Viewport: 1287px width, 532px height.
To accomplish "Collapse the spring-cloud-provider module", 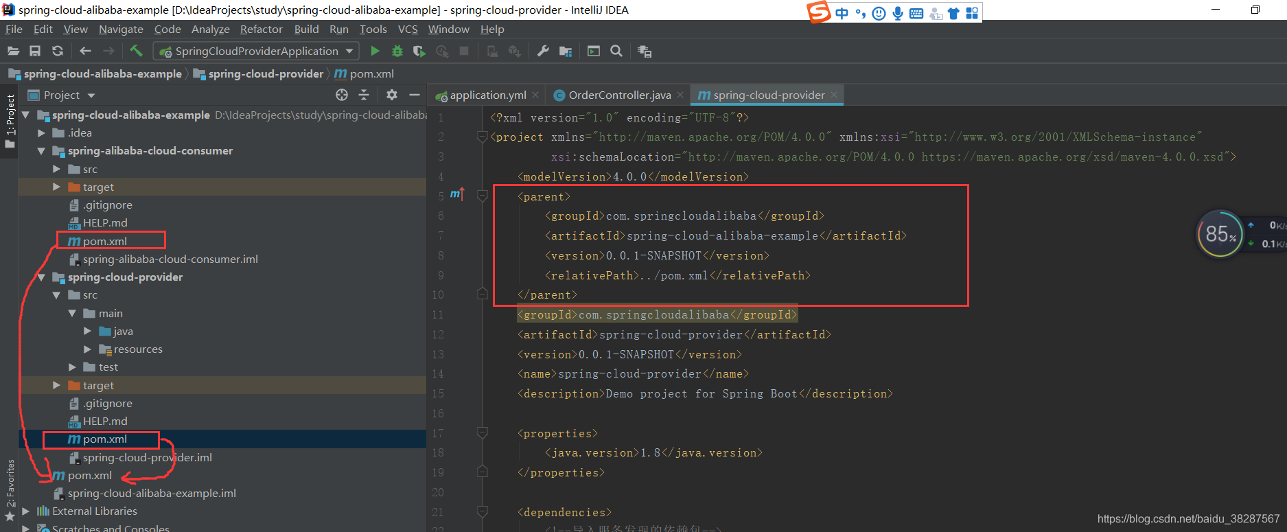I will click(x=41, y=277).
